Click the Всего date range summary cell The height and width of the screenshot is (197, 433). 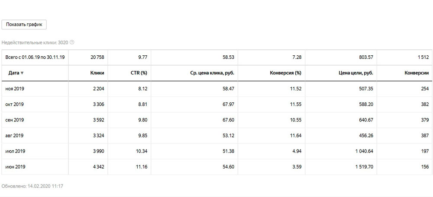[x=35, y=57]
